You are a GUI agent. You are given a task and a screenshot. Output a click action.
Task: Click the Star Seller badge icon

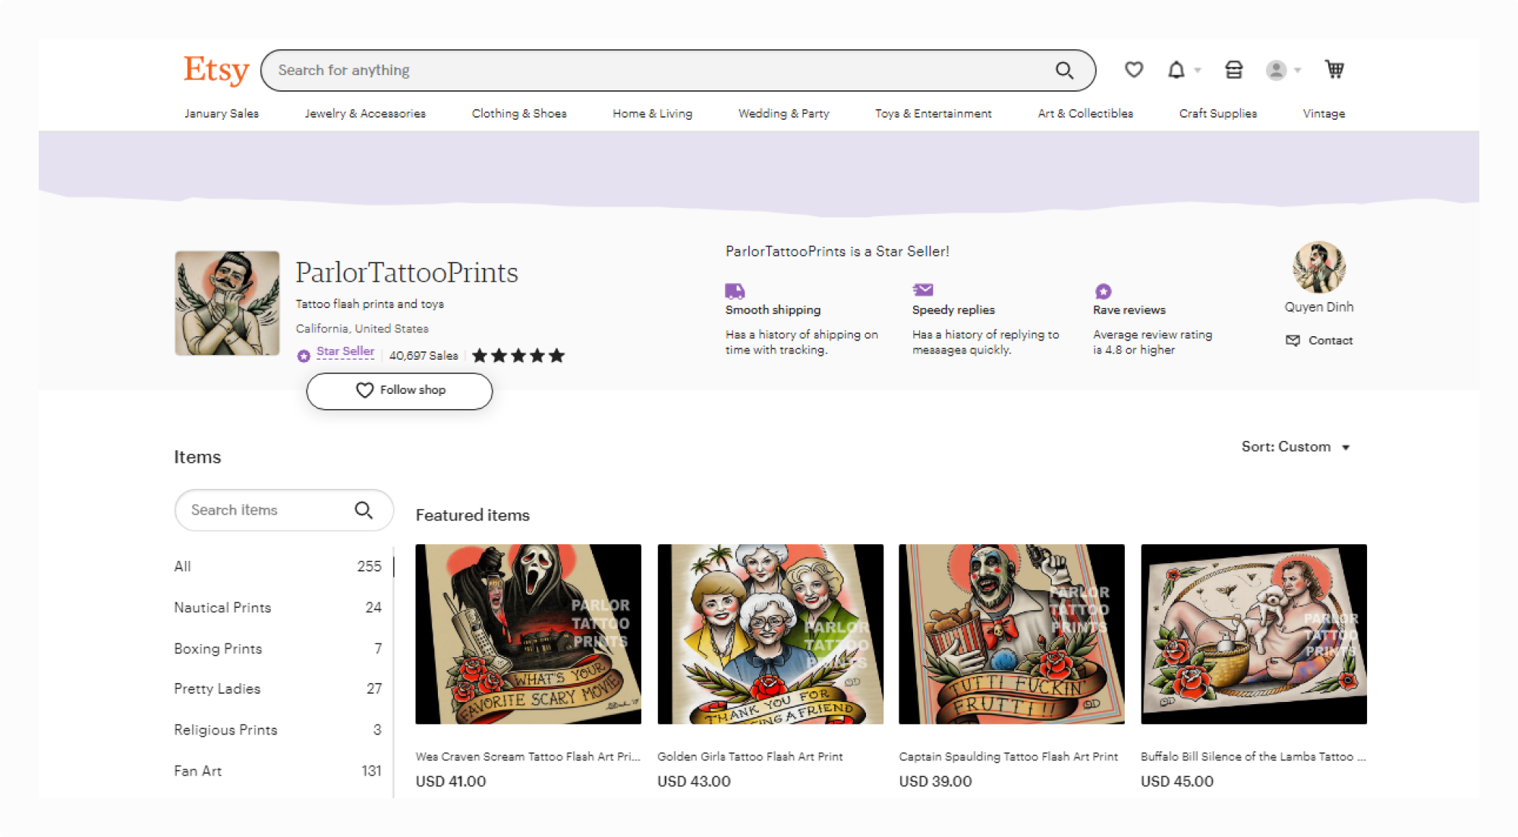point(304,356)
